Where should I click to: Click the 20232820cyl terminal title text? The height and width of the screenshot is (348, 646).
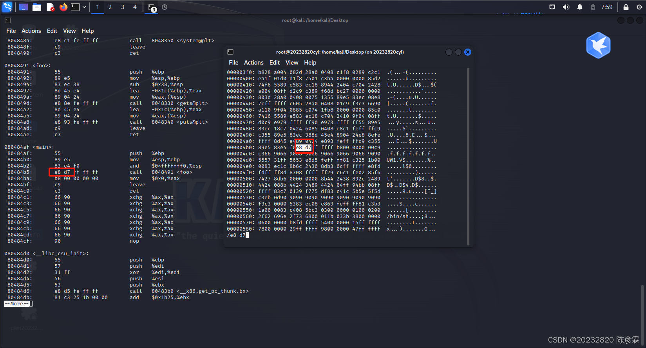click(x=340, y=52)
